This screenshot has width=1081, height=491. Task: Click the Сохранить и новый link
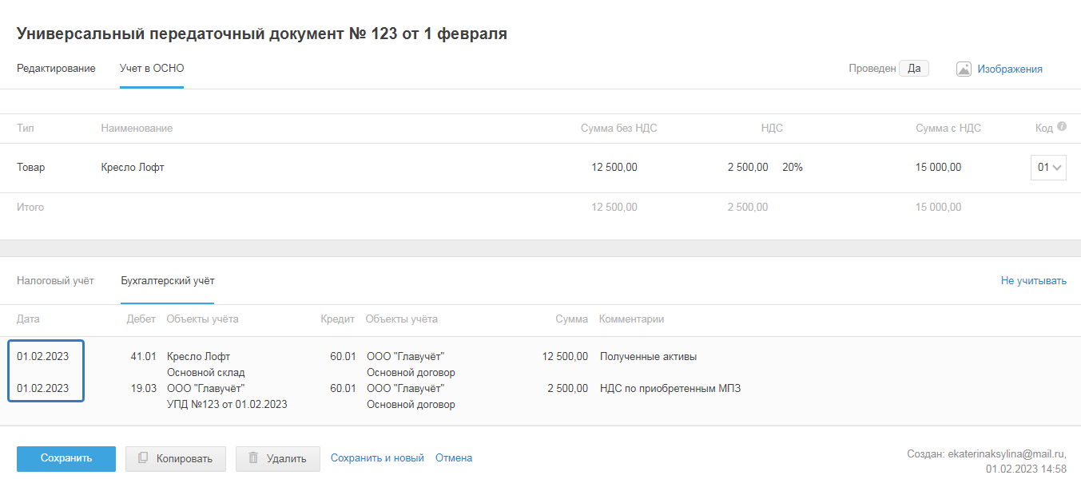[x=377, y=458]
